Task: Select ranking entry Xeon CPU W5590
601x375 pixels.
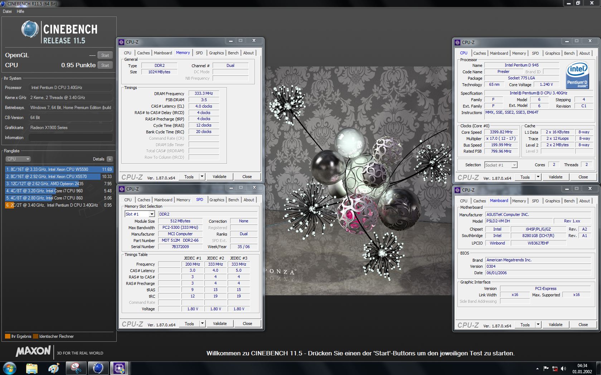Action: pos(59,169)
